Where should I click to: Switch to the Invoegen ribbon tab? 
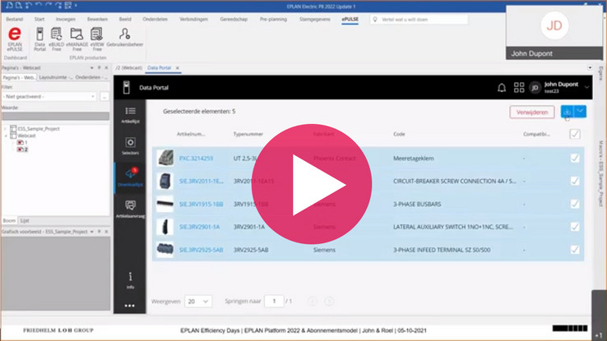click(66, 19)
